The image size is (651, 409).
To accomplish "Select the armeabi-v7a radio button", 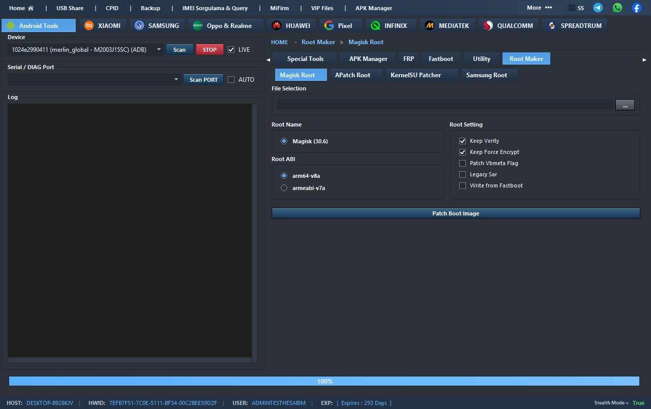I will (284, 188).
